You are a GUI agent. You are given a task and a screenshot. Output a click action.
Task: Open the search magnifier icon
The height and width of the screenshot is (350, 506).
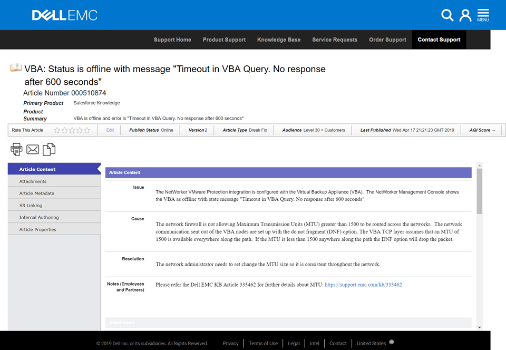(x=447, y=15)
